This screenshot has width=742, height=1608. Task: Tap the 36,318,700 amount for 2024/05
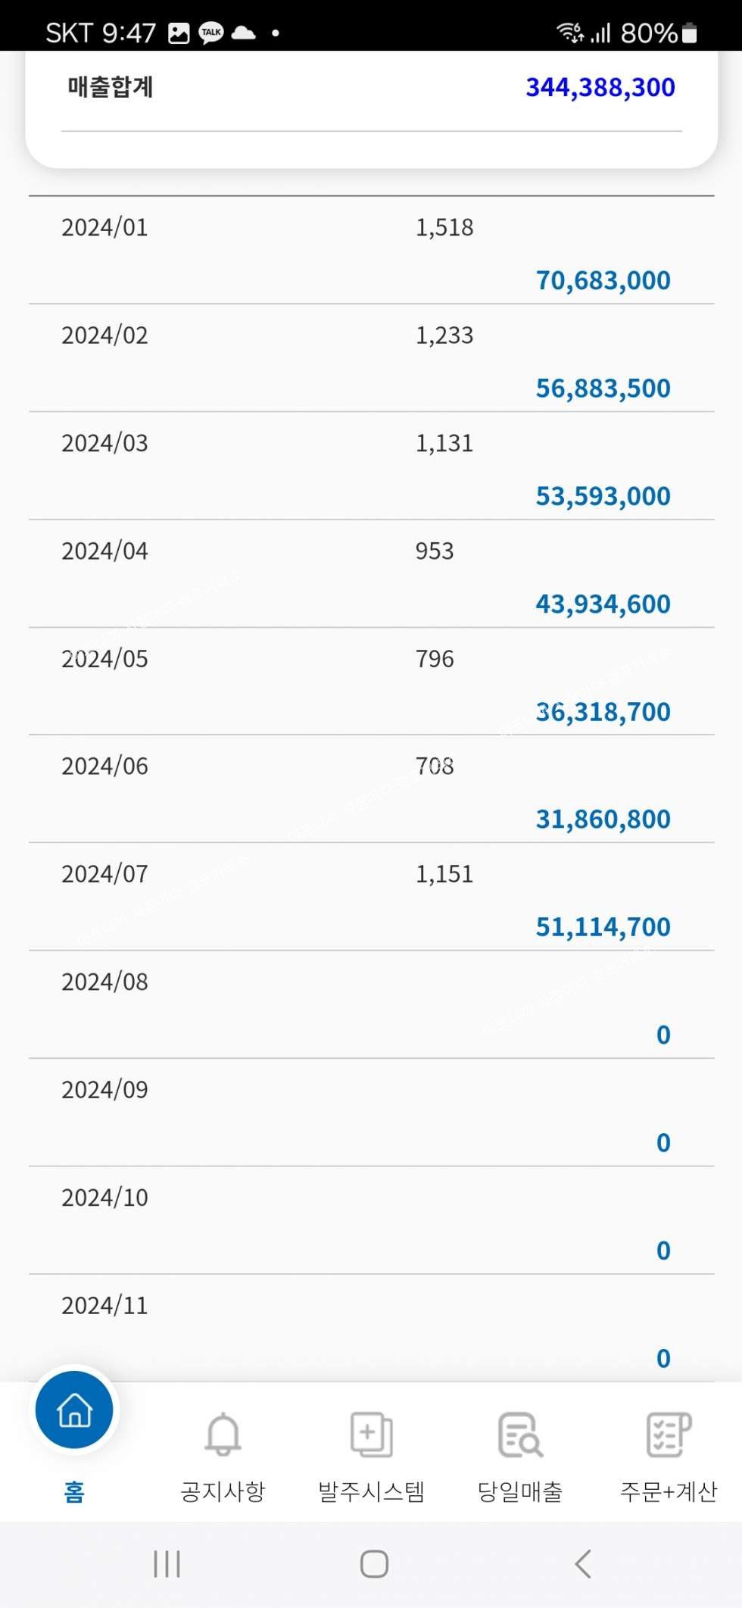click(x=603, y=712)
